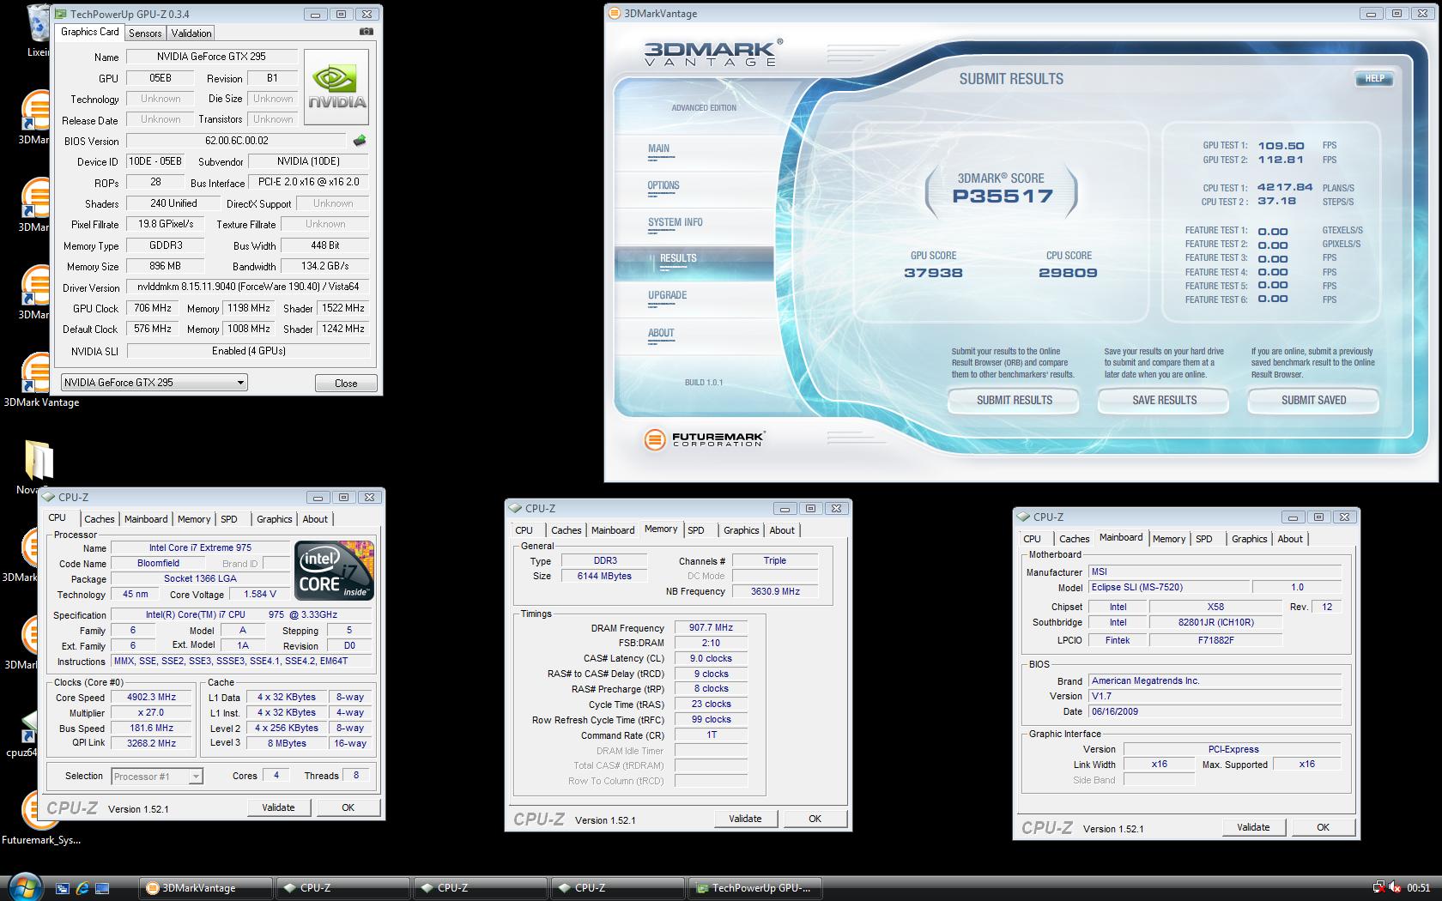Click the CAS# Latency value 9.0 clocks
Image resolution: width=1442 pixels, height=901 pixels.
point(711,659)
